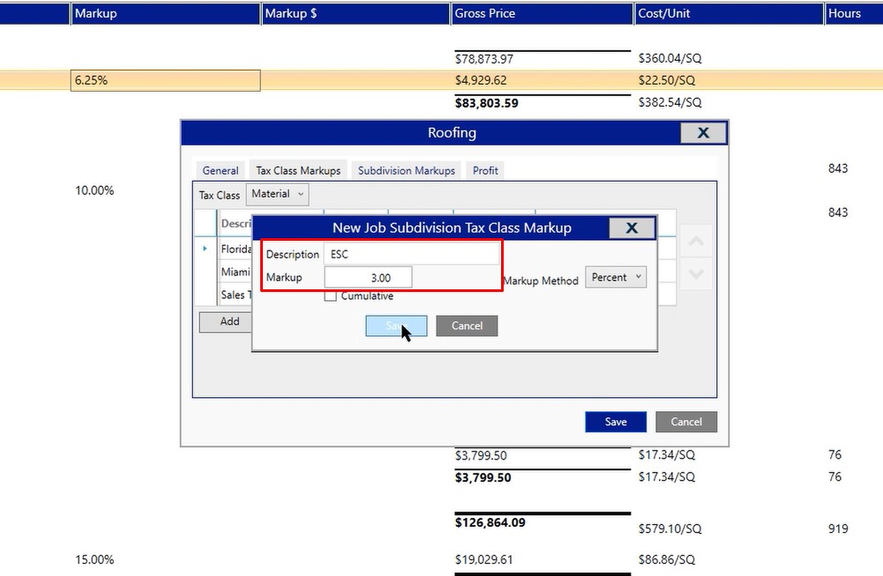Viewport: 883px width, 576px height.
Task: Switch to the General tab
Action: pos(221,170)
